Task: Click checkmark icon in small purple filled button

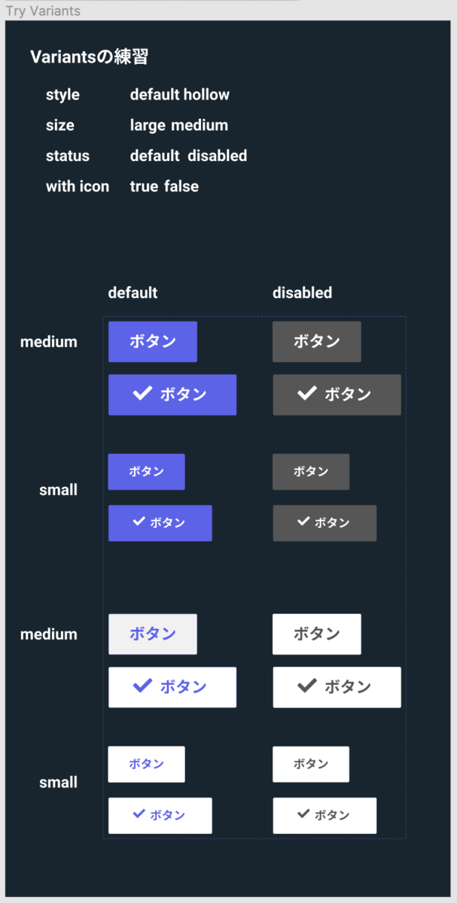Action: point(139,521)
